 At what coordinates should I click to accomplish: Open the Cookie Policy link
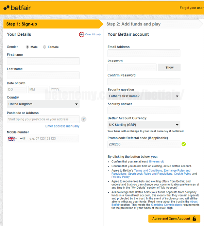(183, 174)
